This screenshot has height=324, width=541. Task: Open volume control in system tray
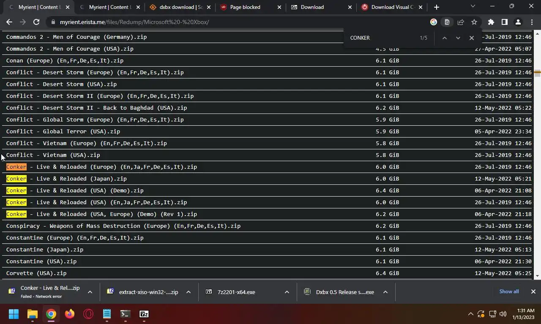pyautogui.click(x=503, y=314)
